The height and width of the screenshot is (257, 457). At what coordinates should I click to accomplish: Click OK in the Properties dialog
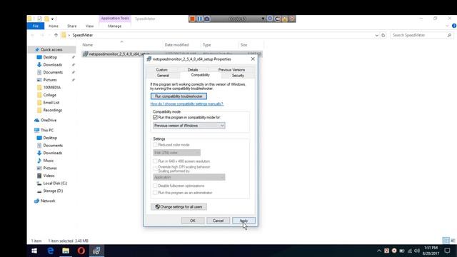click(x=193, y=221)
